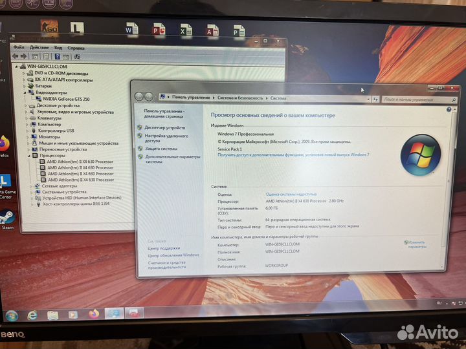Screen dimensions: 466x349
Task: Select Переносные устройства category
Action: pyautogui.click(x=63, y=149)
